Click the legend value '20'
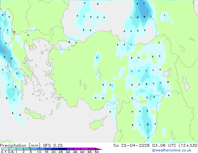Viewport: 198px width, 153px height. (53, 152)
